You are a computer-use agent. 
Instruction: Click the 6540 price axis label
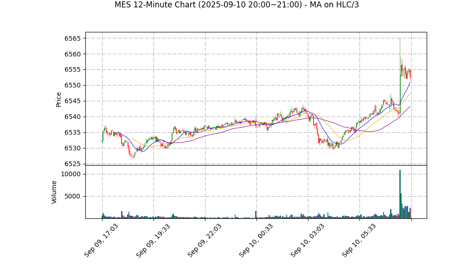coord(72,117)
